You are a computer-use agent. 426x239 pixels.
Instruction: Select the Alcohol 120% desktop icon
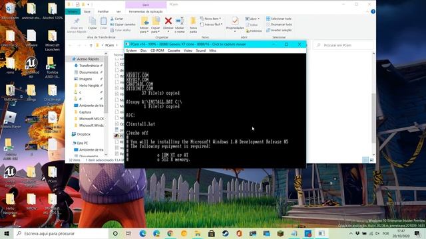(x=52, y=11)
